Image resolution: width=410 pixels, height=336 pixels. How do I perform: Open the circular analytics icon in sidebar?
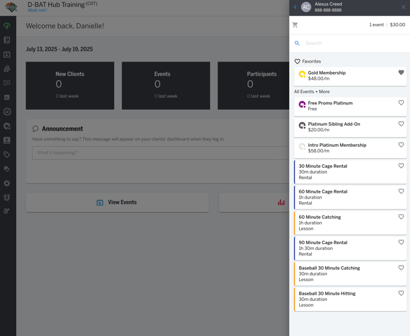(x=7, y=112)
